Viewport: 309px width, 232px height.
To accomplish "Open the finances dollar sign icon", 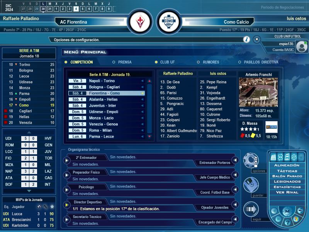I will (294, 157).
